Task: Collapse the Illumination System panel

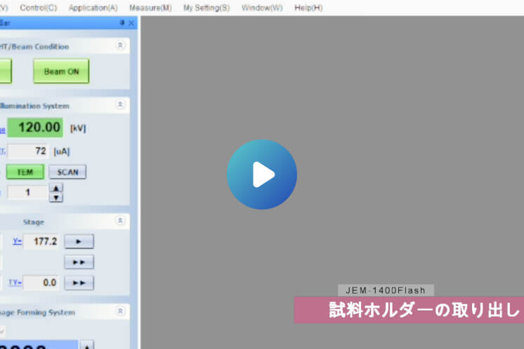Action: click(120, 105)
